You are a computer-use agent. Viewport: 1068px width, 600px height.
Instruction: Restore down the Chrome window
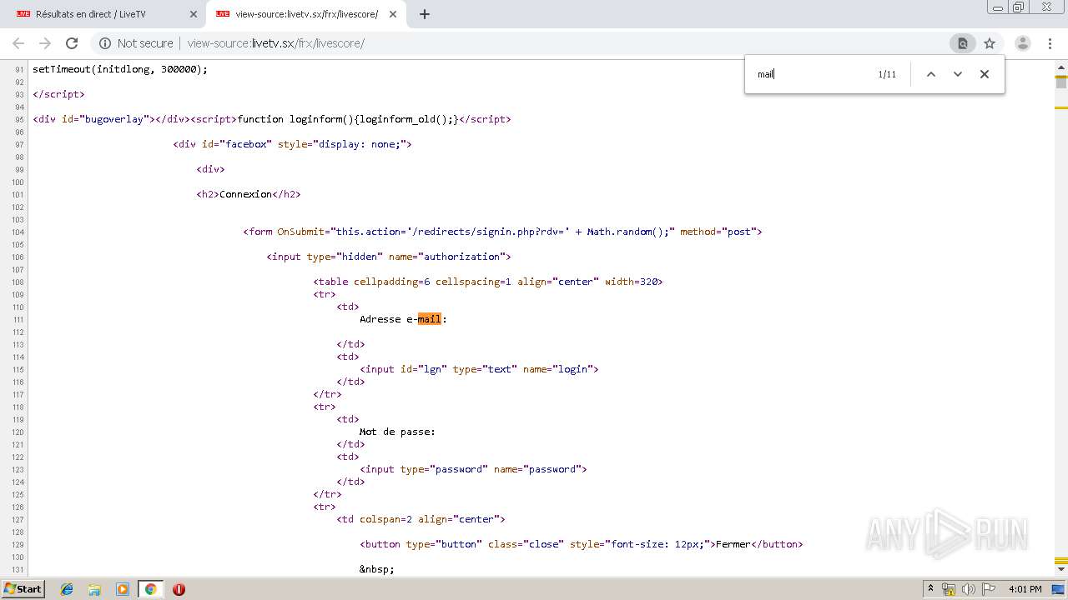click(x=1019, y=7)
